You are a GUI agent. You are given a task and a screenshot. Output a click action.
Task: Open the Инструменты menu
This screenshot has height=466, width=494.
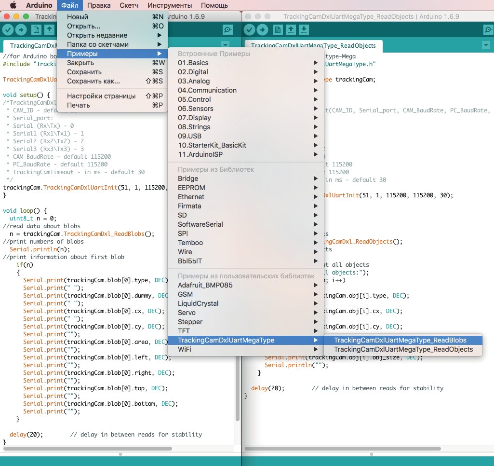[170, 5]
